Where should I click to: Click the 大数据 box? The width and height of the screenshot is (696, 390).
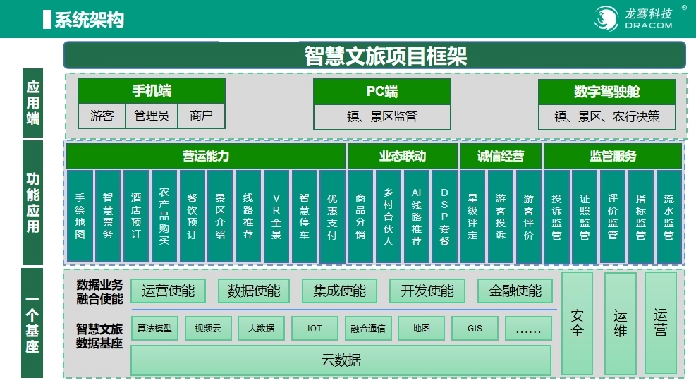click(261, 329)
